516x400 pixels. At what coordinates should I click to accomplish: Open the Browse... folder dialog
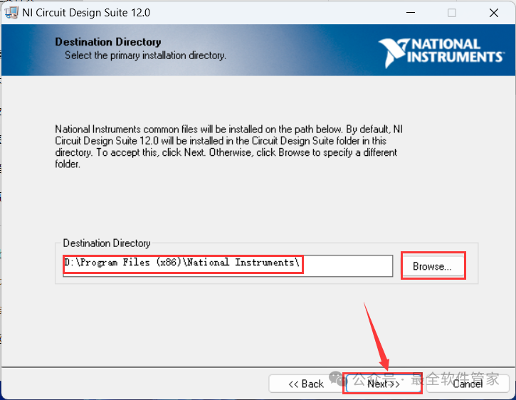[x=432, y=266]
